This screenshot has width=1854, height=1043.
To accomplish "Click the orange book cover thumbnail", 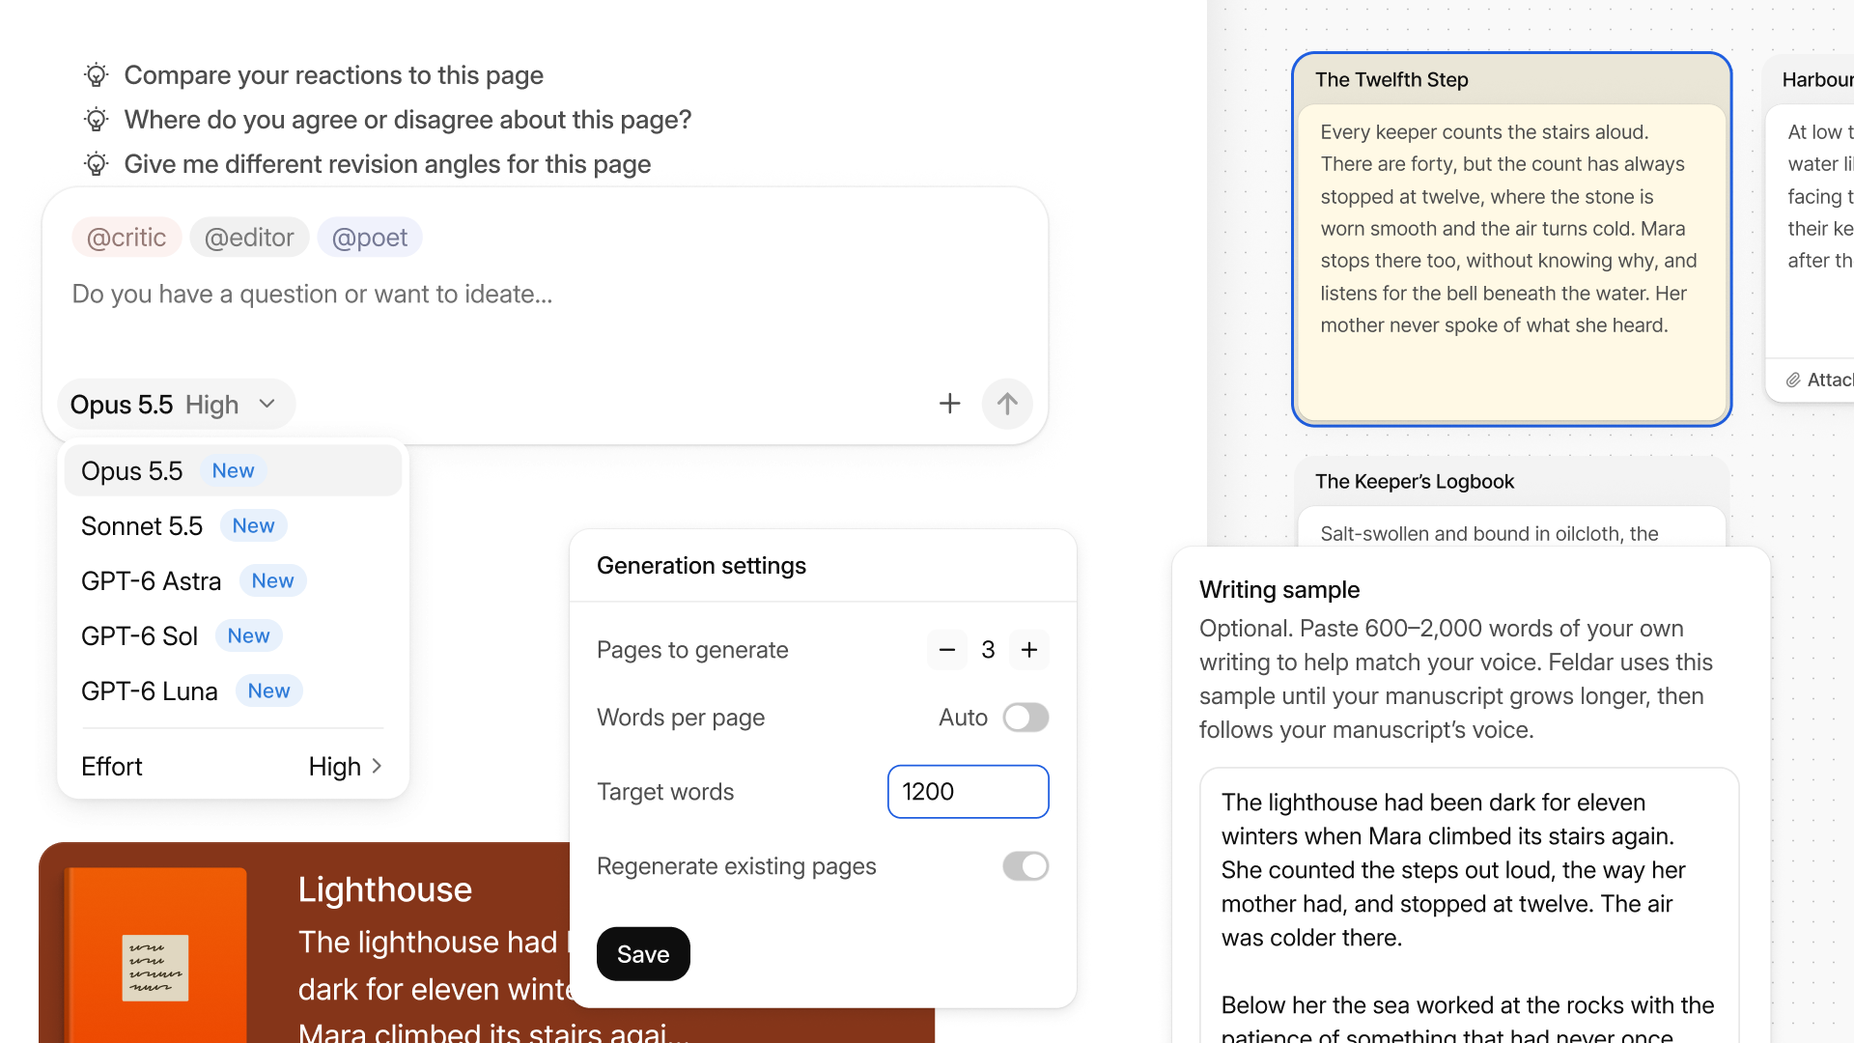I will (155, 955).
